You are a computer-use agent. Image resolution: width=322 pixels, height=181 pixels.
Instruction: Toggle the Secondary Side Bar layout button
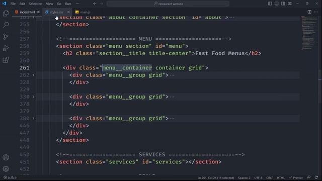(x=283, y=4)
